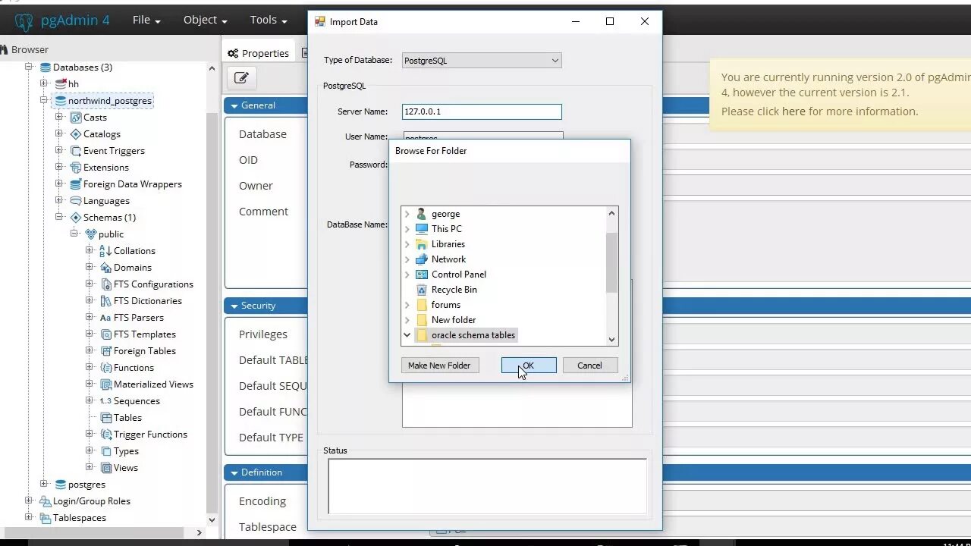This screenshot has width=971, height=546.
Task: Expand the Login/Group Roles node
Action: click(29, 501)
